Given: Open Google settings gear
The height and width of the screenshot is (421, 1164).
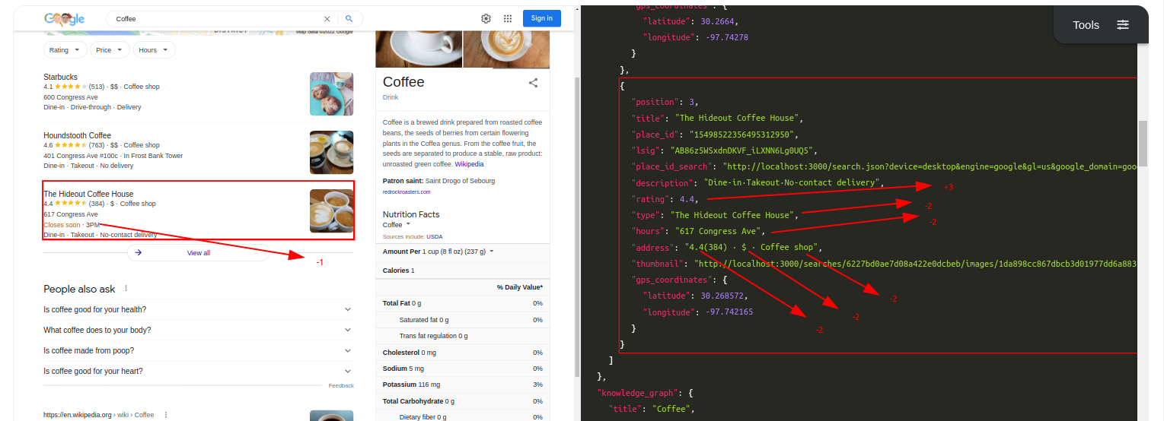Looking at the screenshot, I should pyautogui.click(x=486, y=19).
